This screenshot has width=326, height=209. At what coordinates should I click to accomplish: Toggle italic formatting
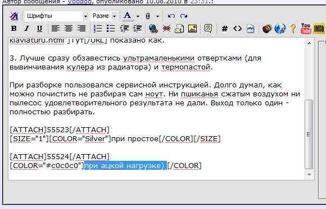pyautogui.click(x=26, y=29)
